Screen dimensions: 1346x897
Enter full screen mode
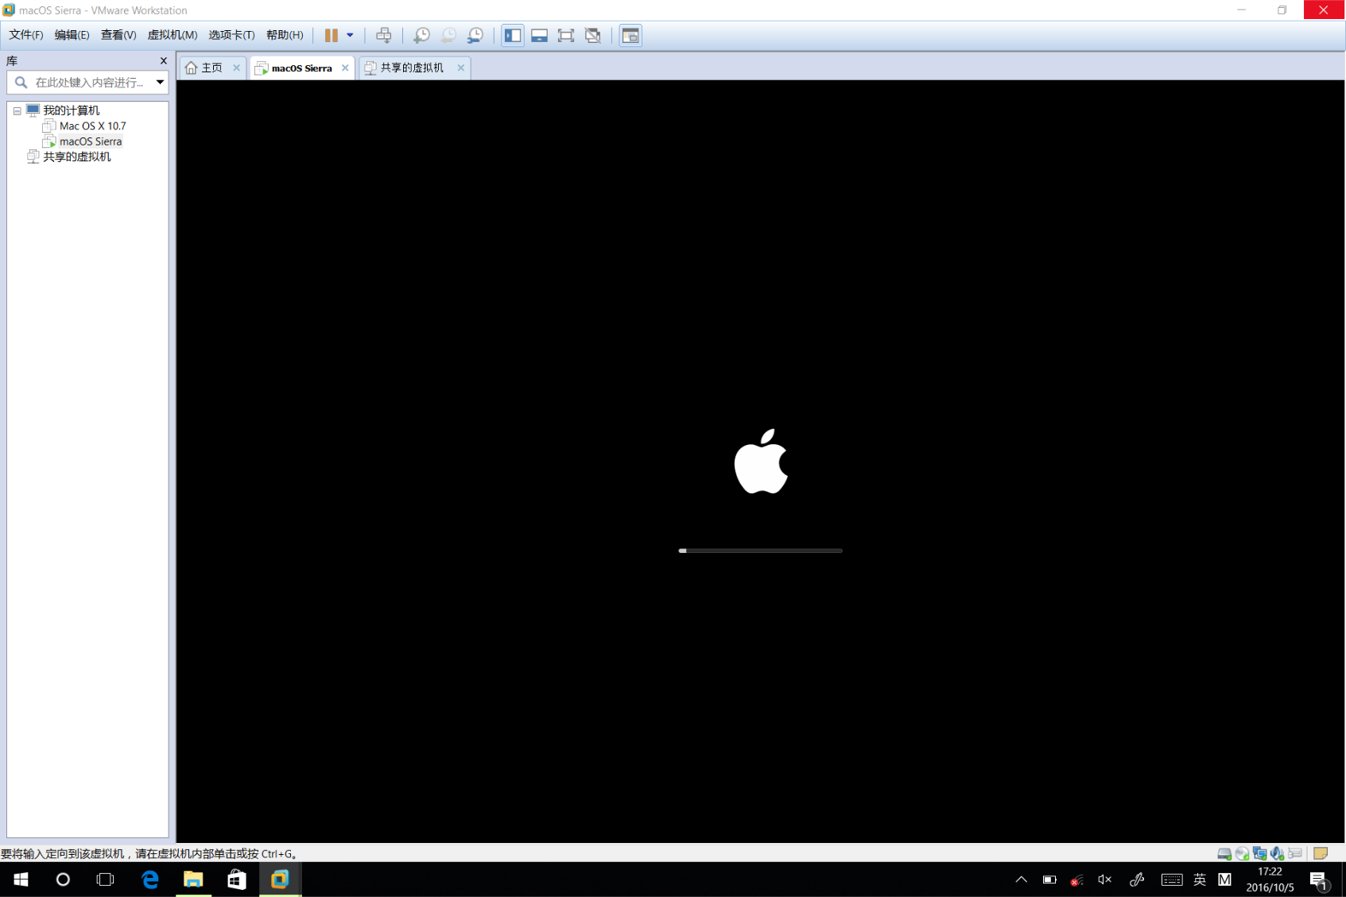(x=565, y=35)
